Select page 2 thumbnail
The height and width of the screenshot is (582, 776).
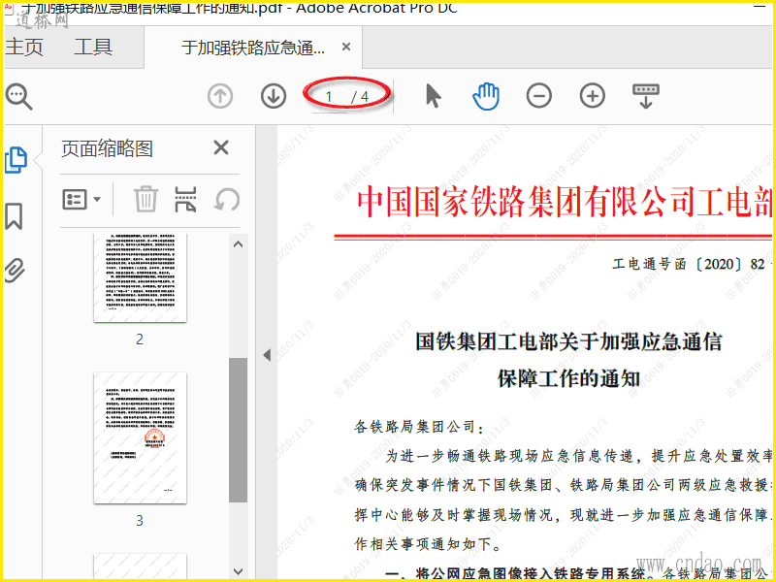(140, 278)
